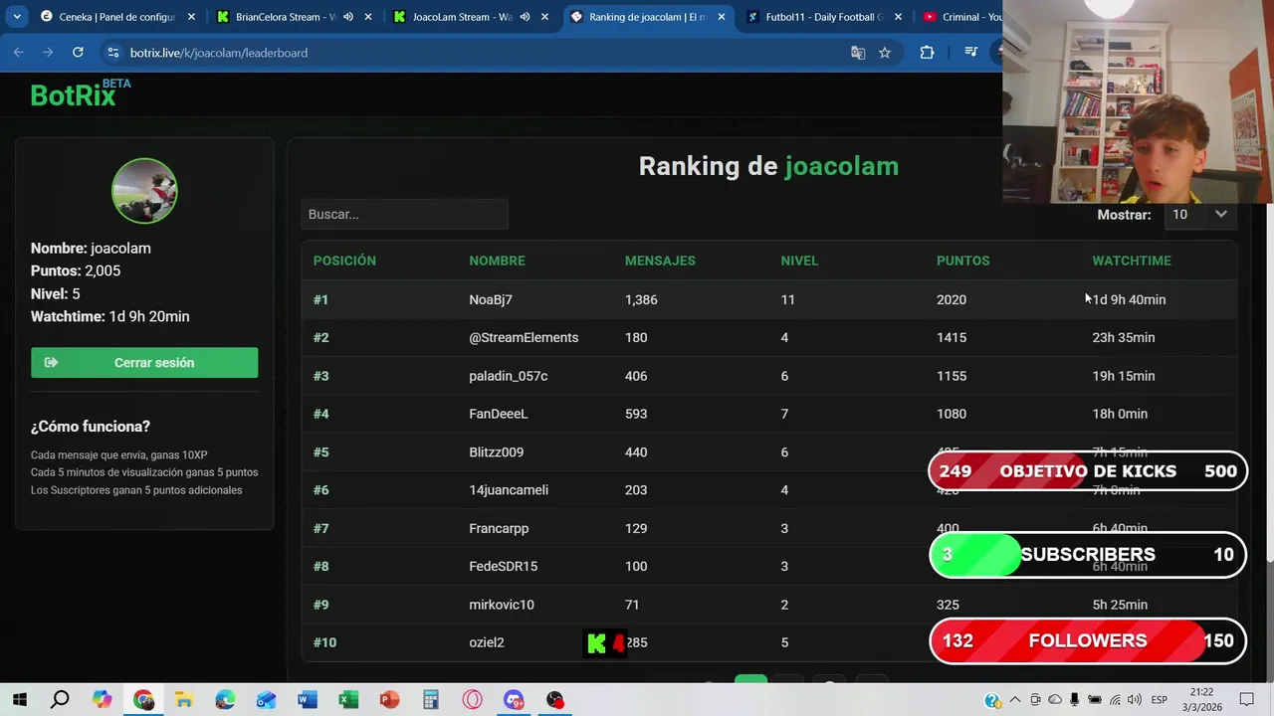View site information icon in address bar
Screen dimensions: 1274x716
pos(112,53)
